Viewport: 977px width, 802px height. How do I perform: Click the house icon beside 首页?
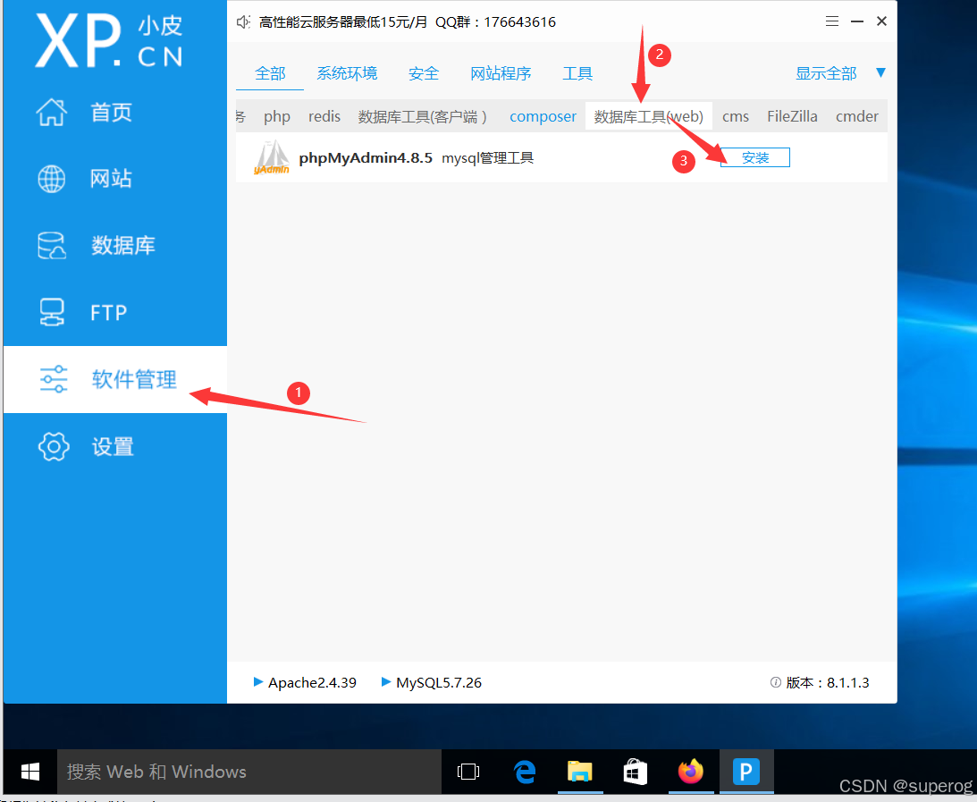51,112
